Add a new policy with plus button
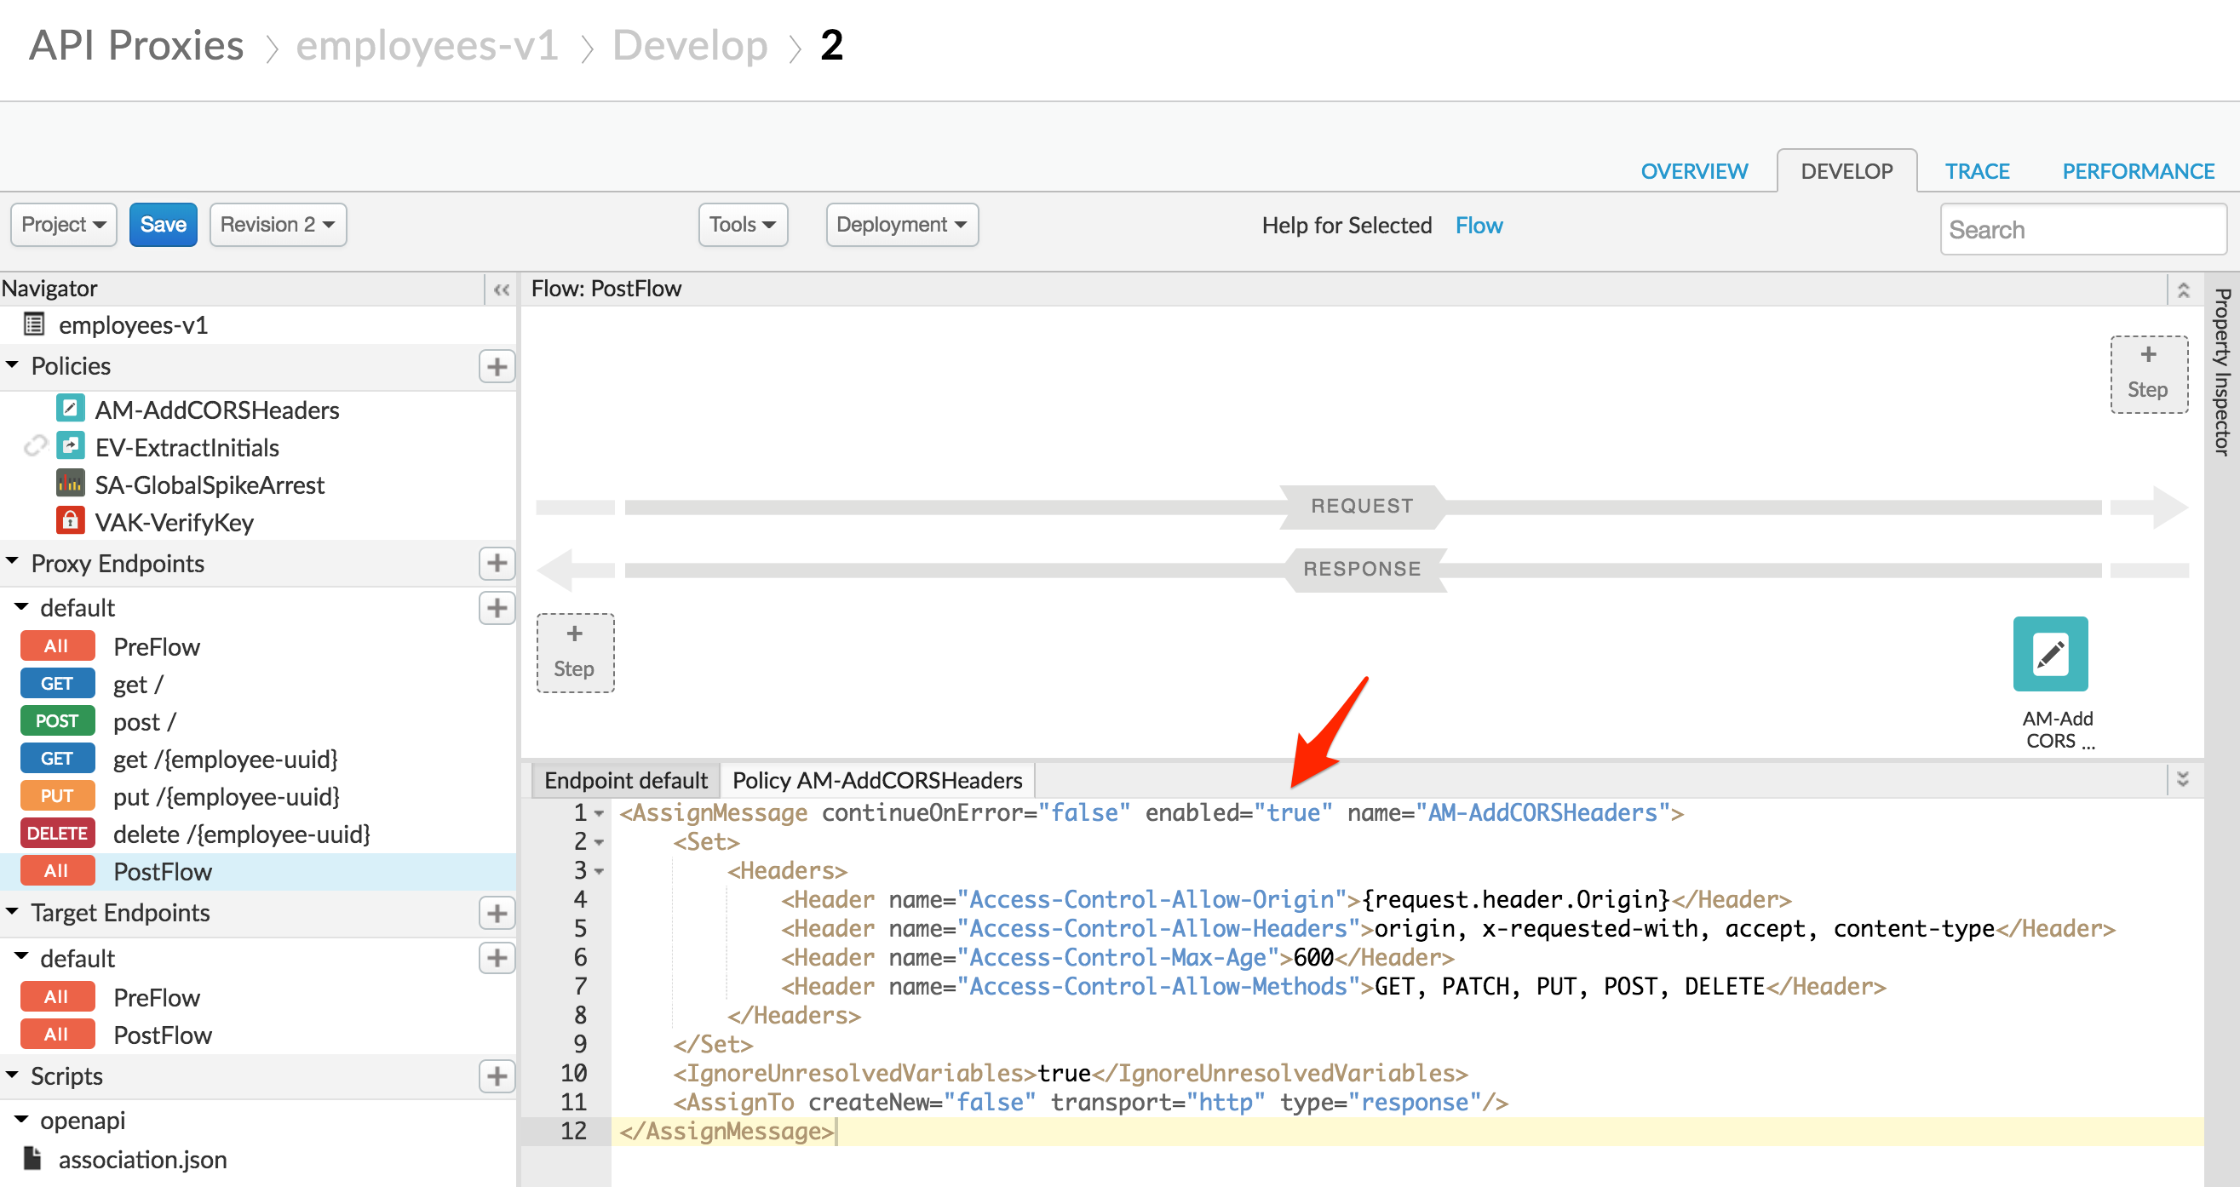This screenshot has width=2240, height=1187. 497,366
